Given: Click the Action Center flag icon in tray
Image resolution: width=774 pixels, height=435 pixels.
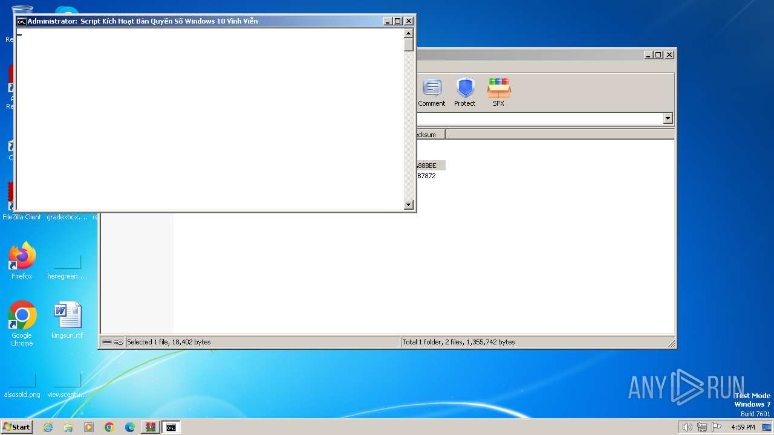Looking at the screenshot, I should [x=717, y=427].
